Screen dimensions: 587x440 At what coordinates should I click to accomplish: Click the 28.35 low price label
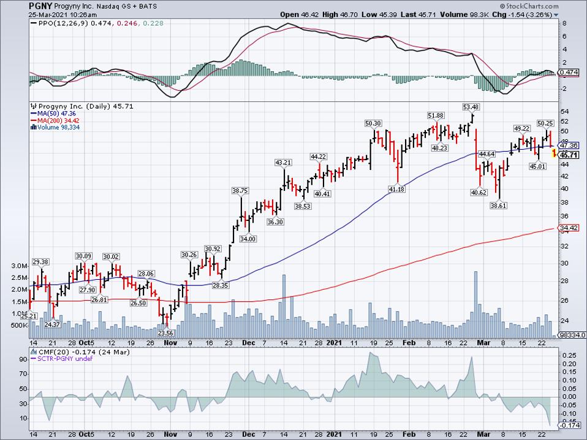point(221,285)
